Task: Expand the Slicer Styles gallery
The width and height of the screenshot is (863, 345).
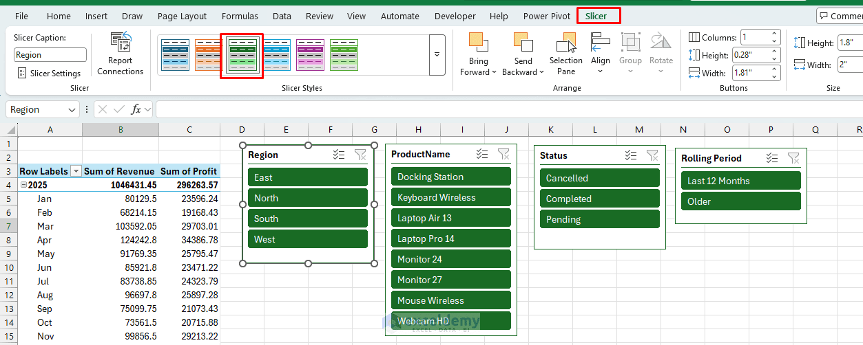Action: click(437, 55)
